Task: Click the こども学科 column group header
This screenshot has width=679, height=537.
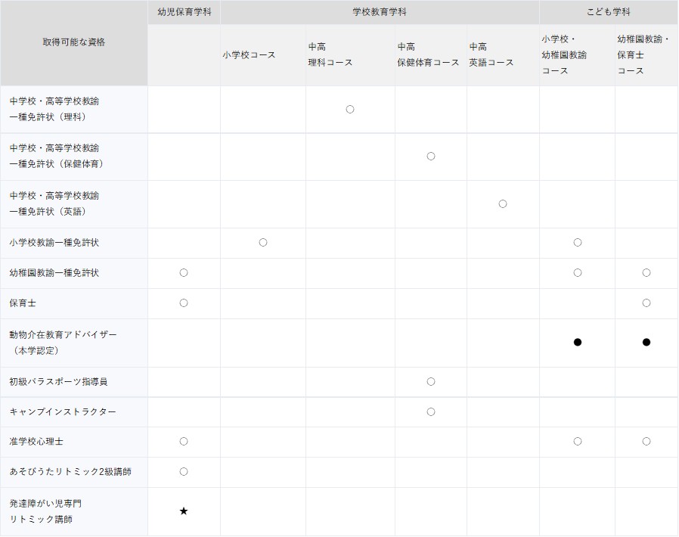Action: click(609, 12)
